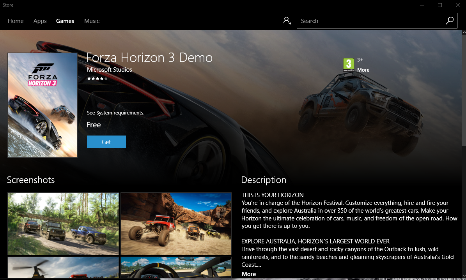Open the rainforest trucks screenshot
This screenshot has width=466, height=280.
(x=63, y=224)
